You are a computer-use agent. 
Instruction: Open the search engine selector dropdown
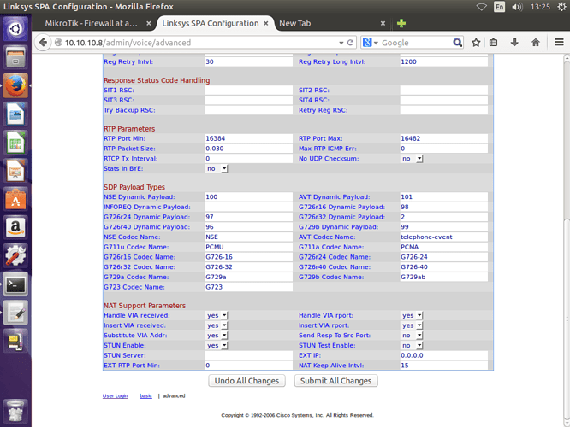(x=371, y=43)
